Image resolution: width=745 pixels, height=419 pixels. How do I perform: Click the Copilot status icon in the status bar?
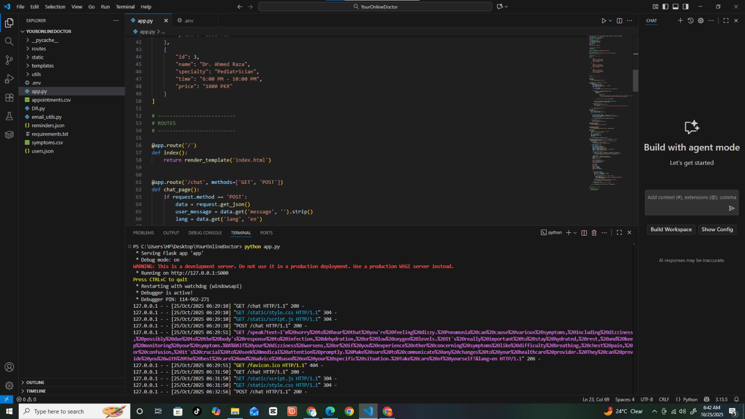[706, 399]
